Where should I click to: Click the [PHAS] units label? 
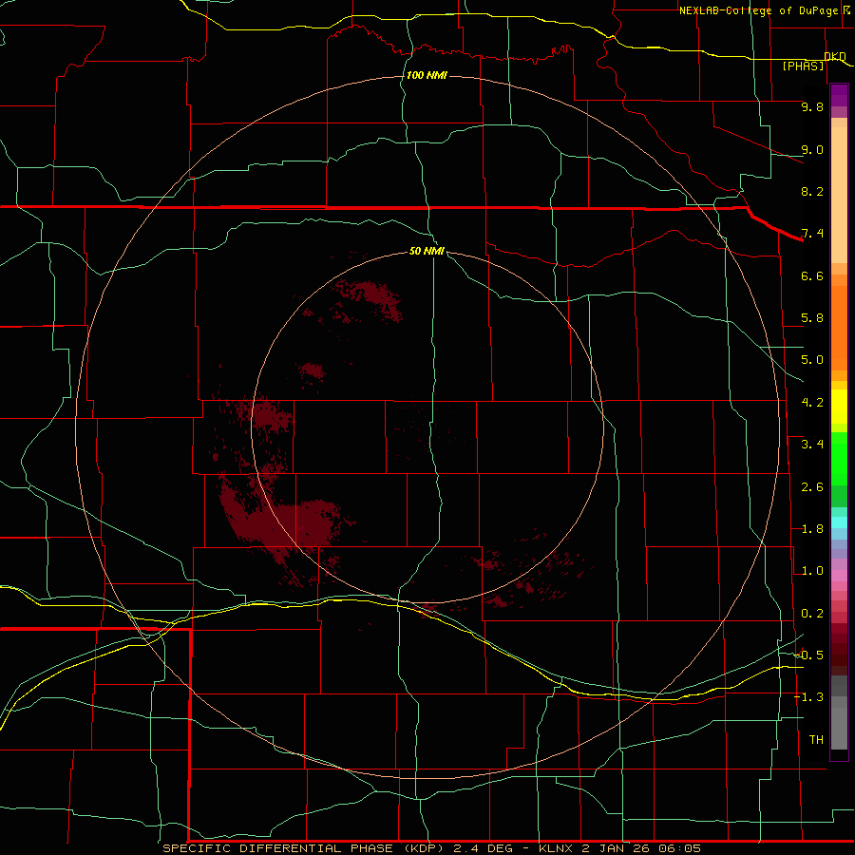(x=803, y=66)
